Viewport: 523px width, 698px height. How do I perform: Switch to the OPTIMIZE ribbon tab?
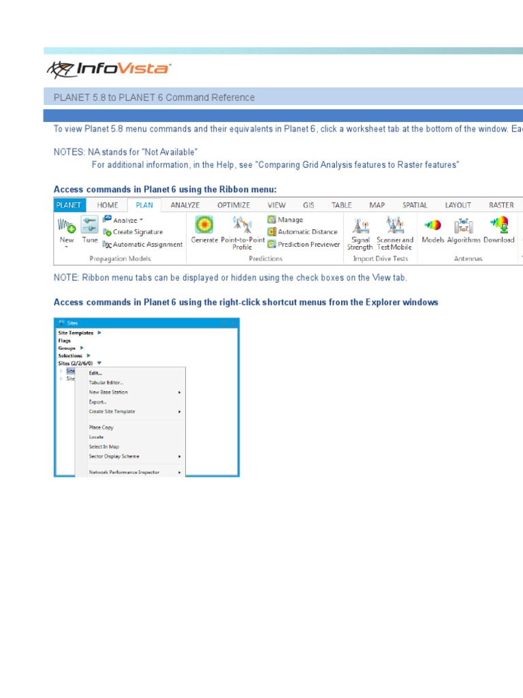[x=234, y=204]
